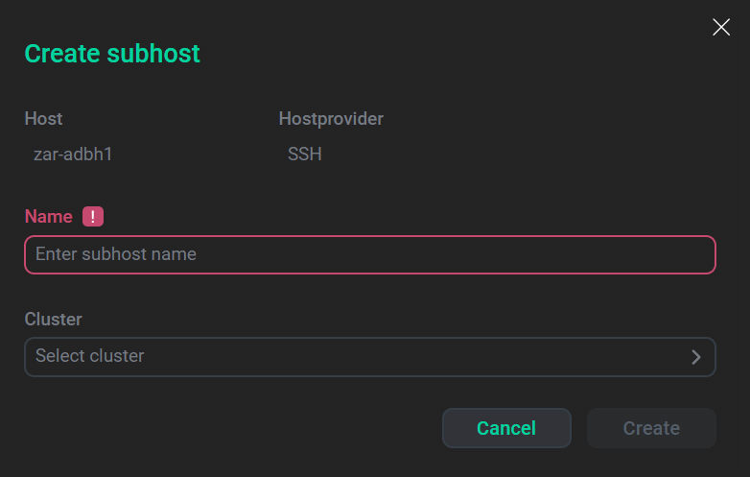Open the Select cluster dropdown
The height and width of the screenshot is (477, 750).
(369, 356)
